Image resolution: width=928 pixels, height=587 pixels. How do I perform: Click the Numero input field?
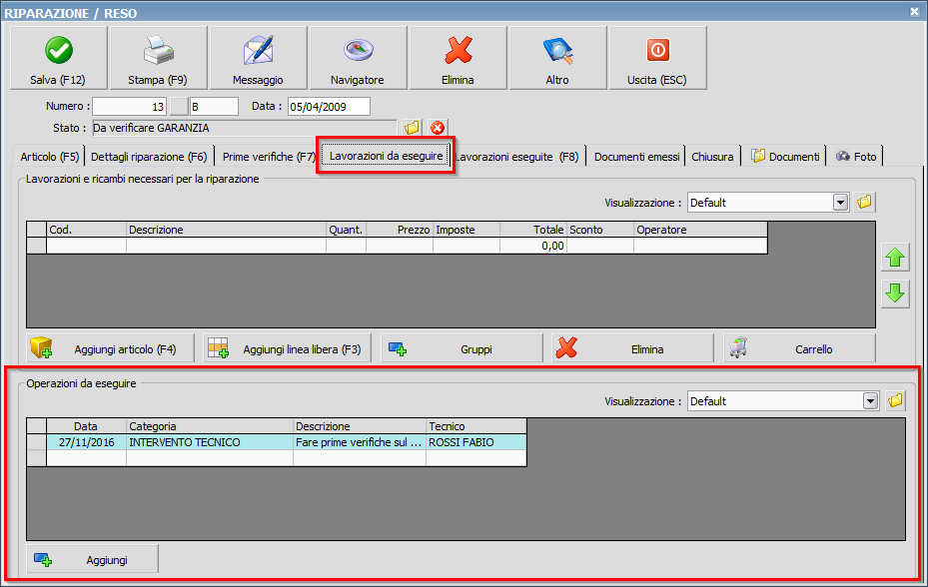pos(129,107)
